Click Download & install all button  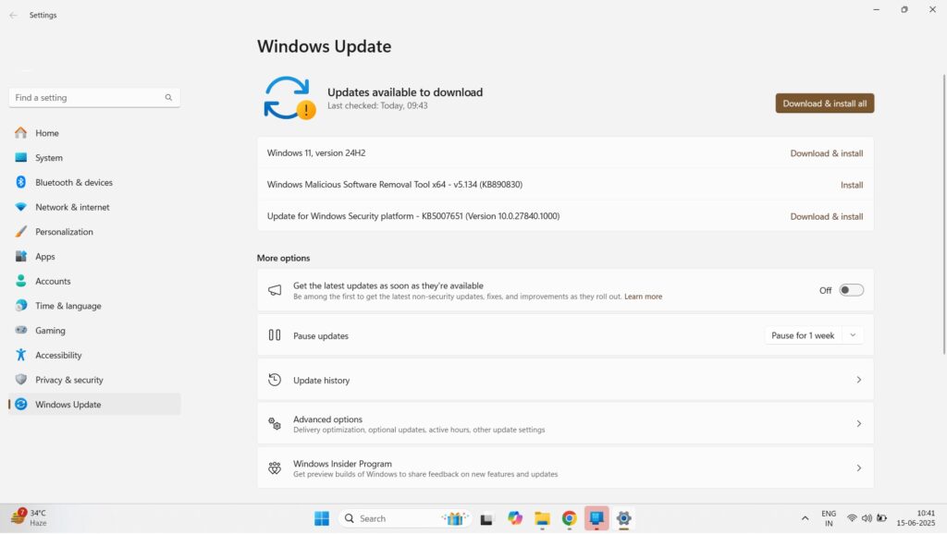point(824,103)
